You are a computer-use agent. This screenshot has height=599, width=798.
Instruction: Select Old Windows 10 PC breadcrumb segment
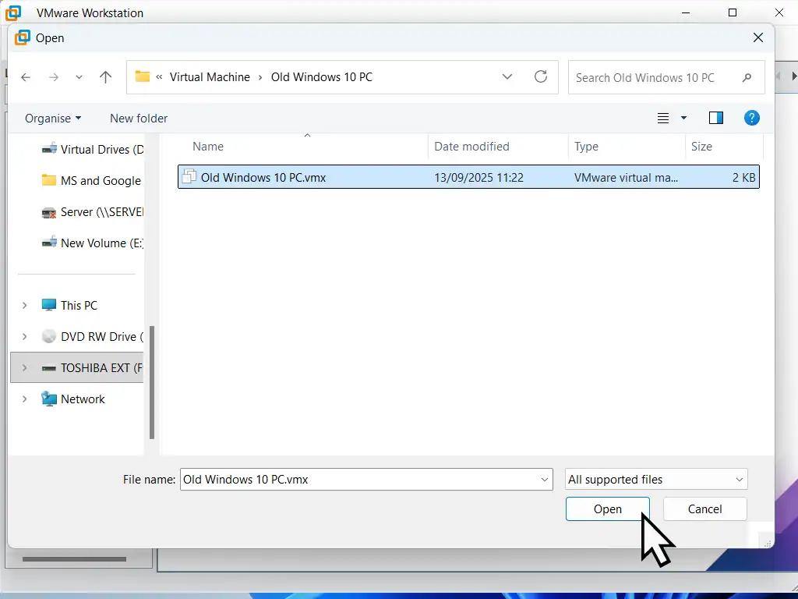point(322,77)
